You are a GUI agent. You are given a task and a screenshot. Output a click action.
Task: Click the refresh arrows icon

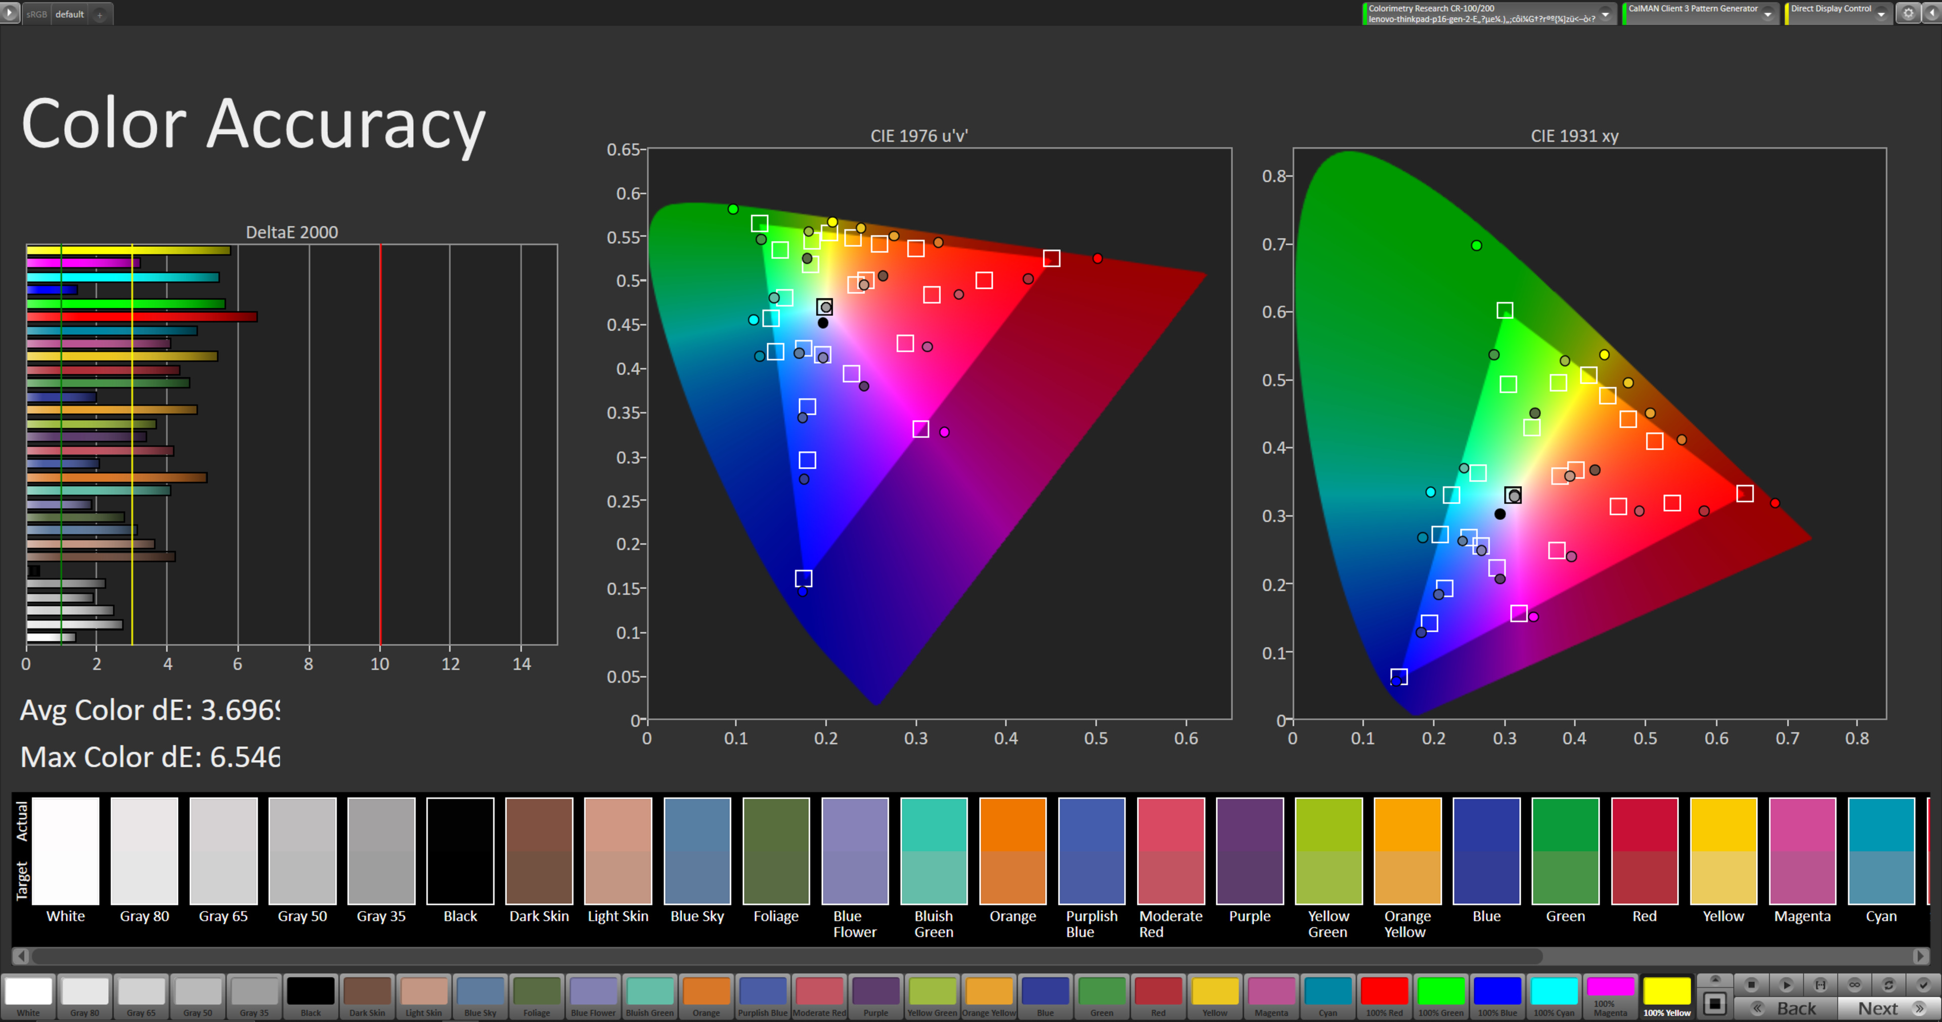(x=1888, y=984)
